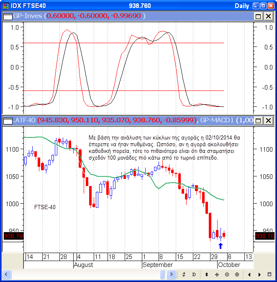Click the small window icon at toolbar end

pos(270,274)
